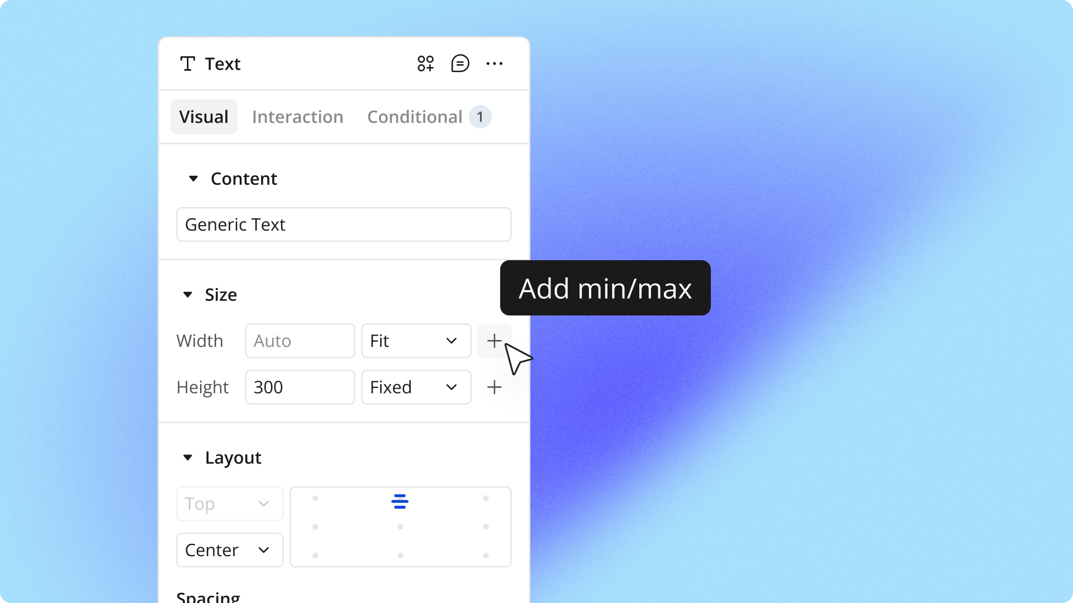
Task: Add min/max width with the plus icon
Action: (494, 341)
